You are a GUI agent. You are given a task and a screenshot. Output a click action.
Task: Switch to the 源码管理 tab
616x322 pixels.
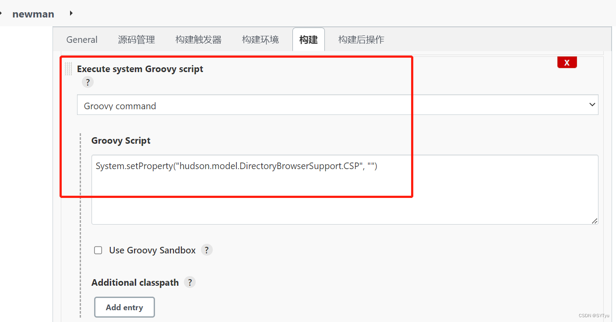[x=136, y=40]
